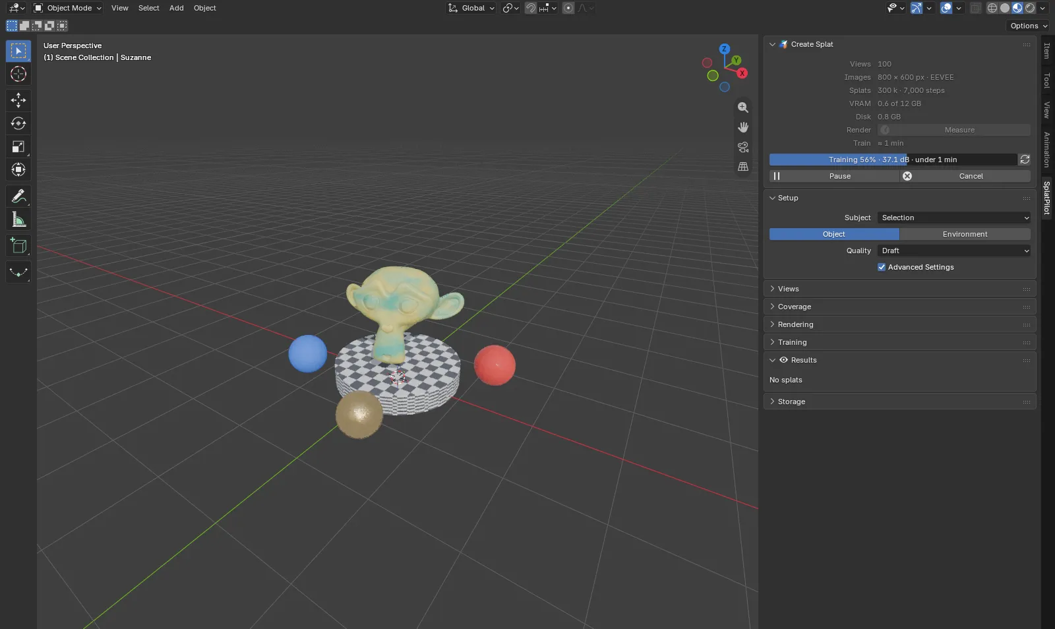Image resolution: width=1055 pixels, height=629 pixels.
Task: Open the View menu
Action: tap(120, 8)
